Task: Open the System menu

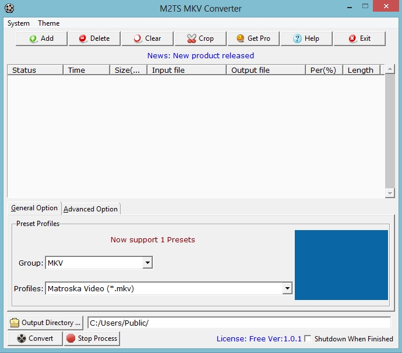Action: click(19, 23)
